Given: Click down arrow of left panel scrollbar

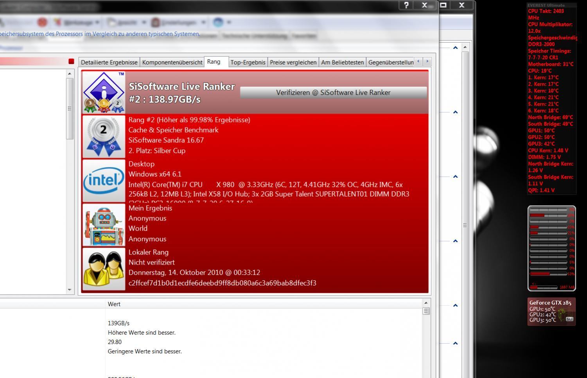Looking at the screenshot, I should [70, 290].
